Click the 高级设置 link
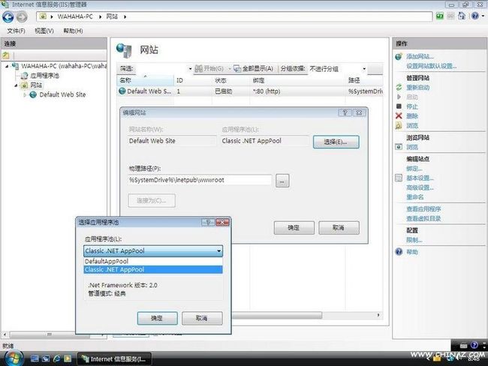Image resolution: width=488 pixels, height=366 pixels. [x=420, y=187]
